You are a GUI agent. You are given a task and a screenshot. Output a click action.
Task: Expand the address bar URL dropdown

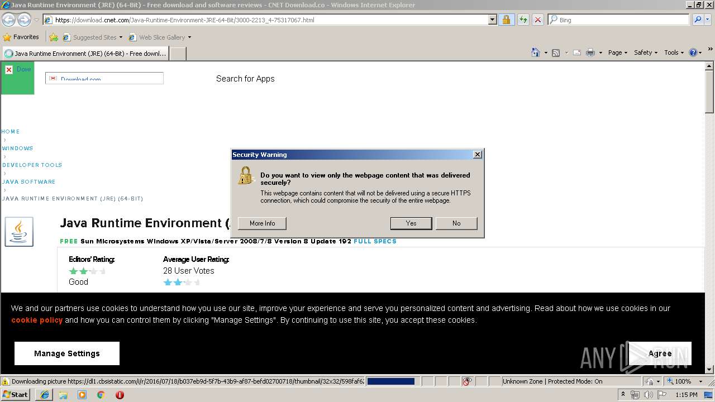492,20
